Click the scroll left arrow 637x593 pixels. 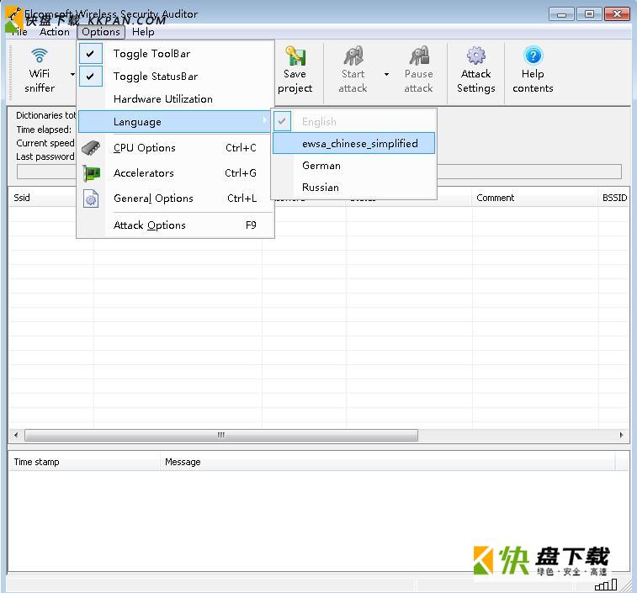[16, 435]
